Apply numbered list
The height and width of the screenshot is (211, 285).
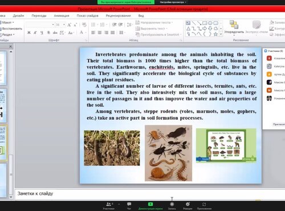point(104,25)
